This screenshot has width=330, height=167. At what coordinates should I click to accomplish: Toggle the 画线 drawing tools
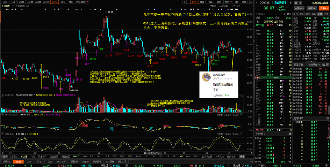tap(219, 2)
